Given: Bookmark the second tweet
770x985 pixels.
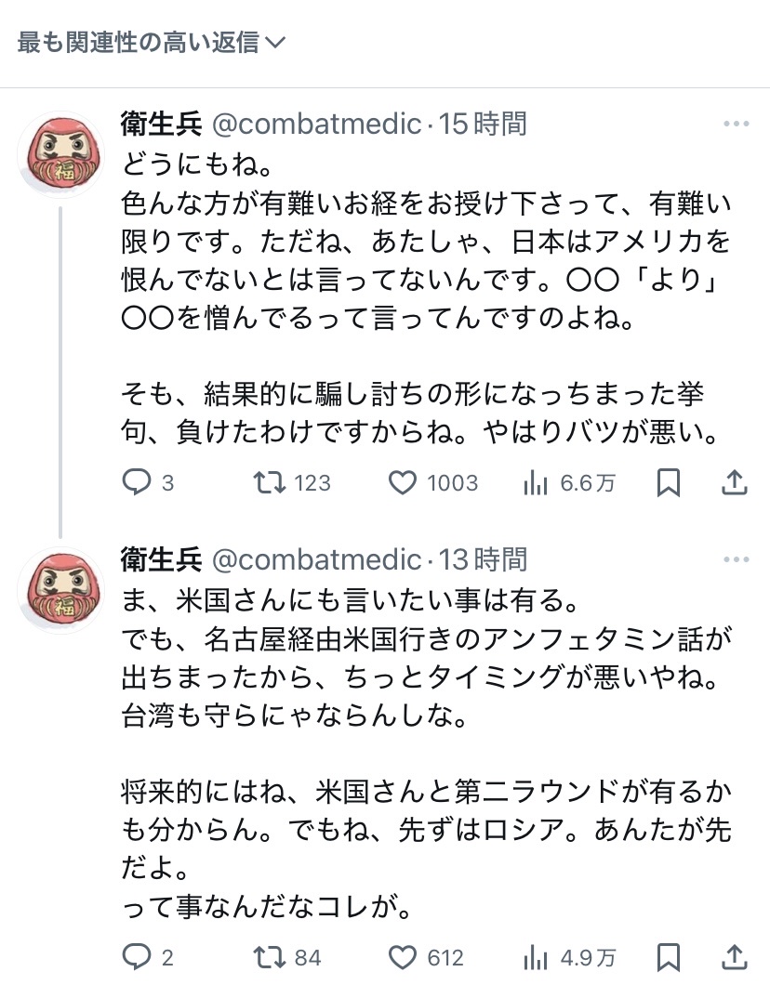Looking at the screenshot, I should point(668,957).
